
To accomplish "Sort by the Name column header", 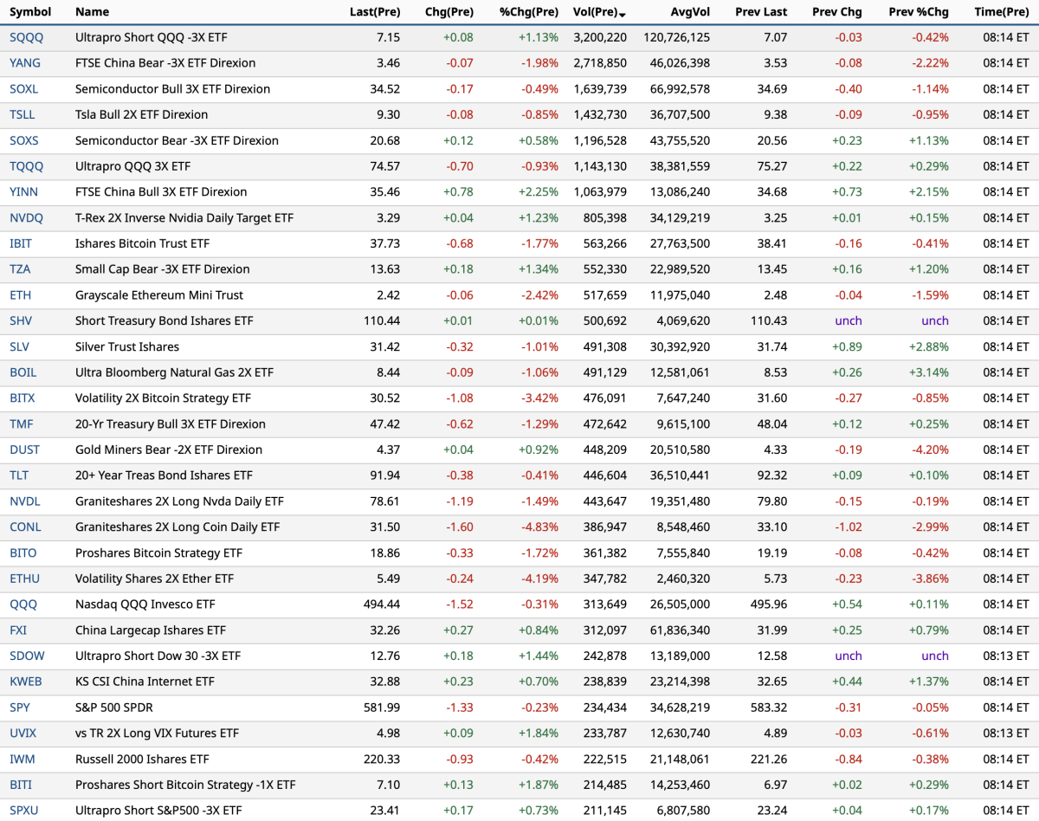I will 92,12.
